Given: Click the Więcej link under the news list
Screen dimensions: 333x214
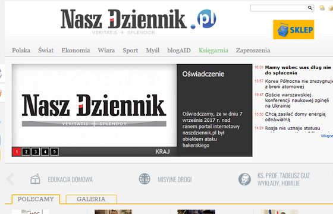Looking at the screenshot, I should pyautogui.click(x=326, y=136).
